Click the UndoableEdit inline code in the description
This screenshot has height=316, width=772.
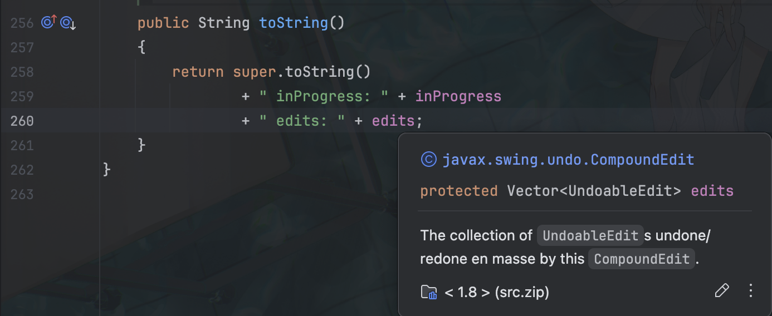click(x=590, y=235)
